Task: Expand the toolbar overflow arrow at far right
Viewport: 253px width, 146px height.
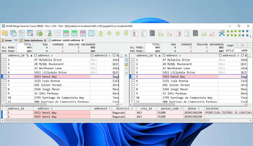Action: pyautogui.click(x=250, y=36)
